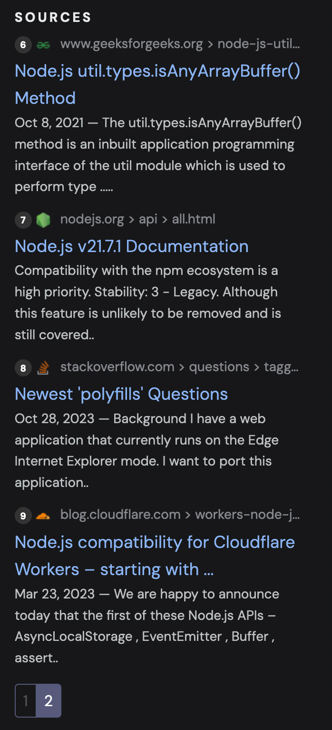Click the Oct 8, 2021 GeeksforGeeks snippet
332x730 pixels.
158,155
